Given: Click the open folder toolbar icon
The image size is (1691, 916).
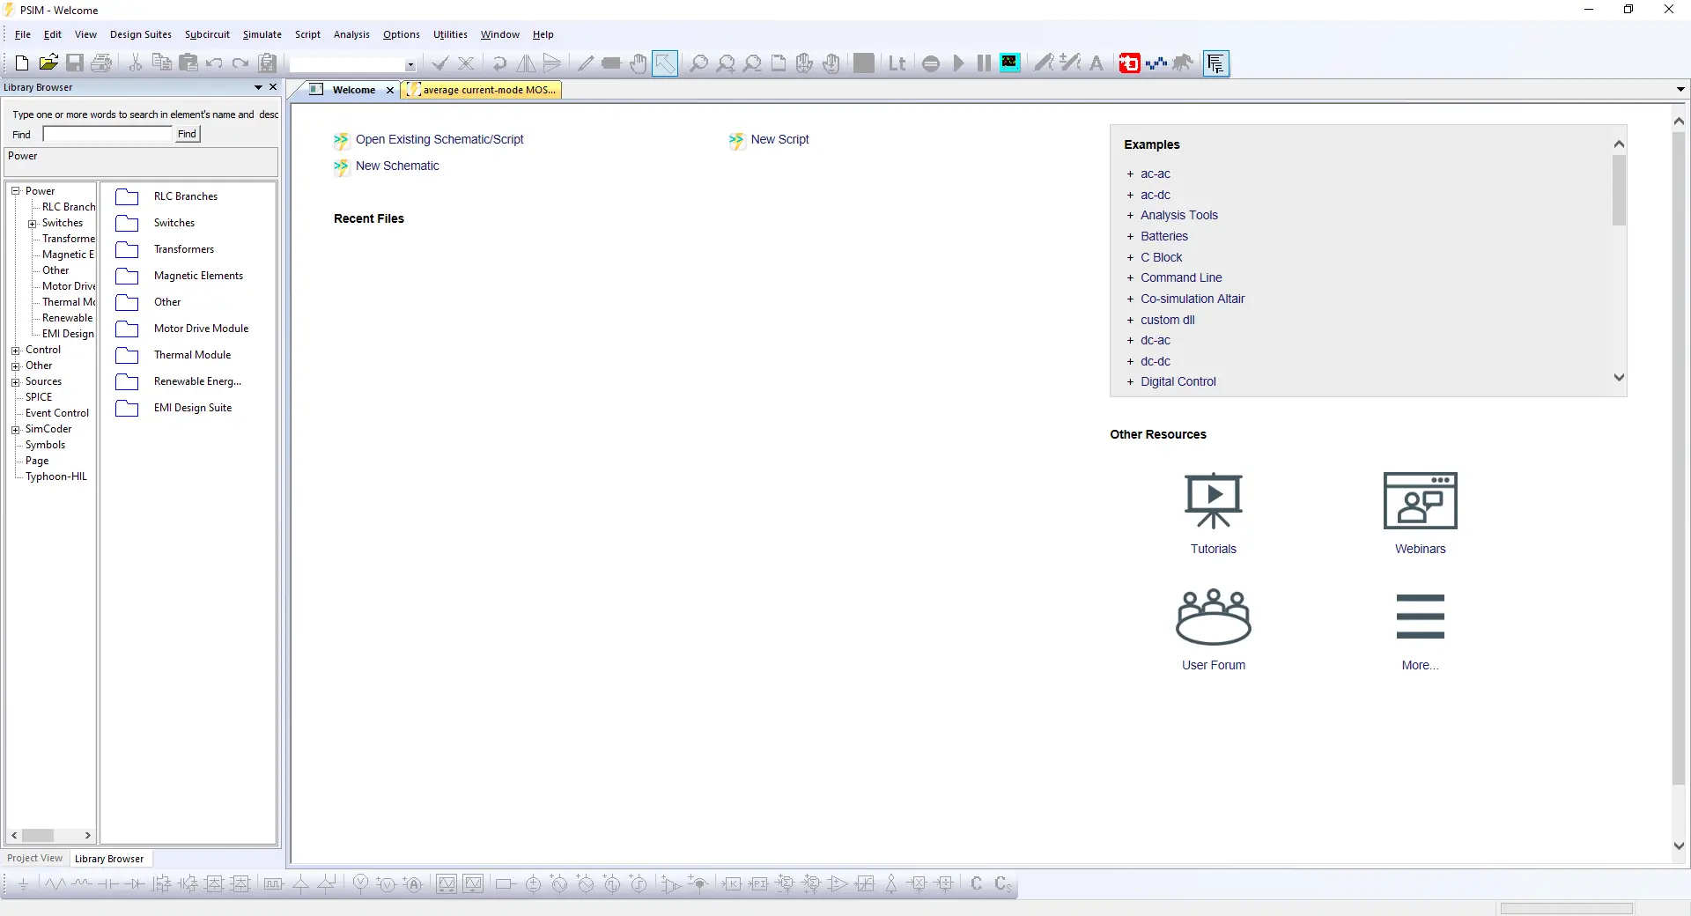Looking at the screenshot, I should click(48, 63).
